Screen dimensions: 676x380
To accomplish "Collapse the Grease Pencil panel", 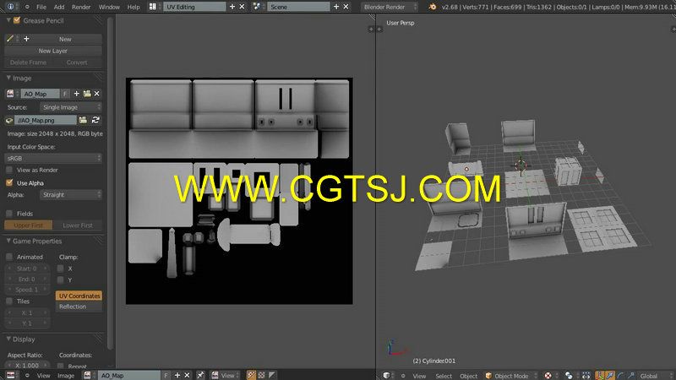I will (x=8, y=20).
